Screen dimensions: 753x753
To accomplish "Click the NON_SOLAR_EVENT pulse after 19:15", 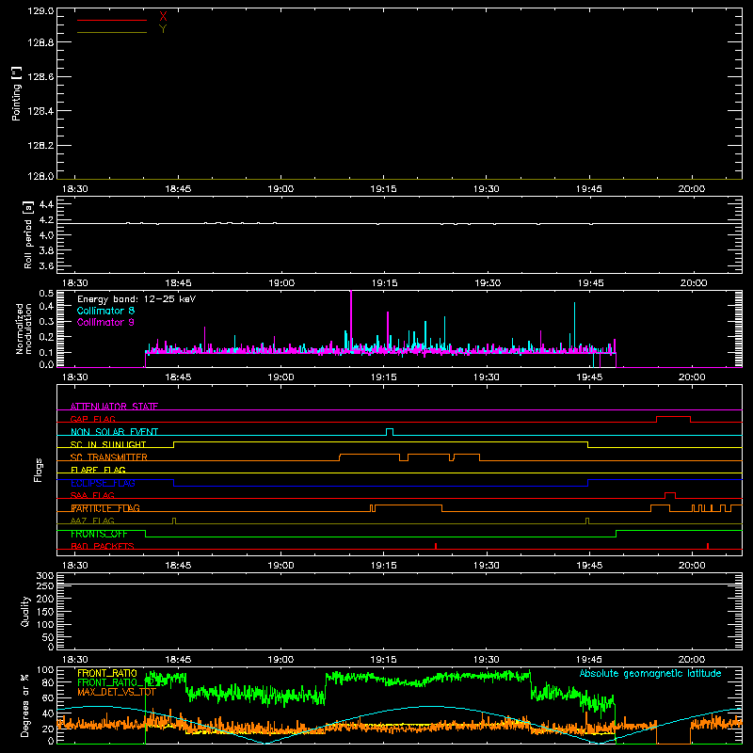I will (390, 431).
